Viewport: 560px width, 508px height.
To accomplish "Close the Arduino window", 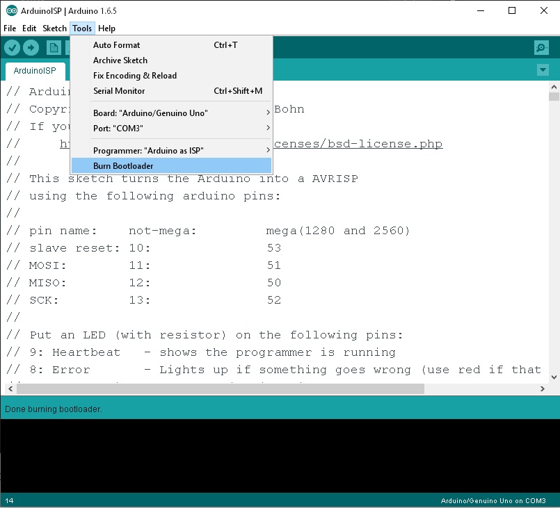I will [543, 10].
